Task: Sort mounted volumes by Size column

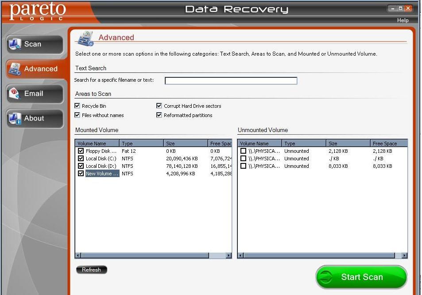Action: click(186, 144)
